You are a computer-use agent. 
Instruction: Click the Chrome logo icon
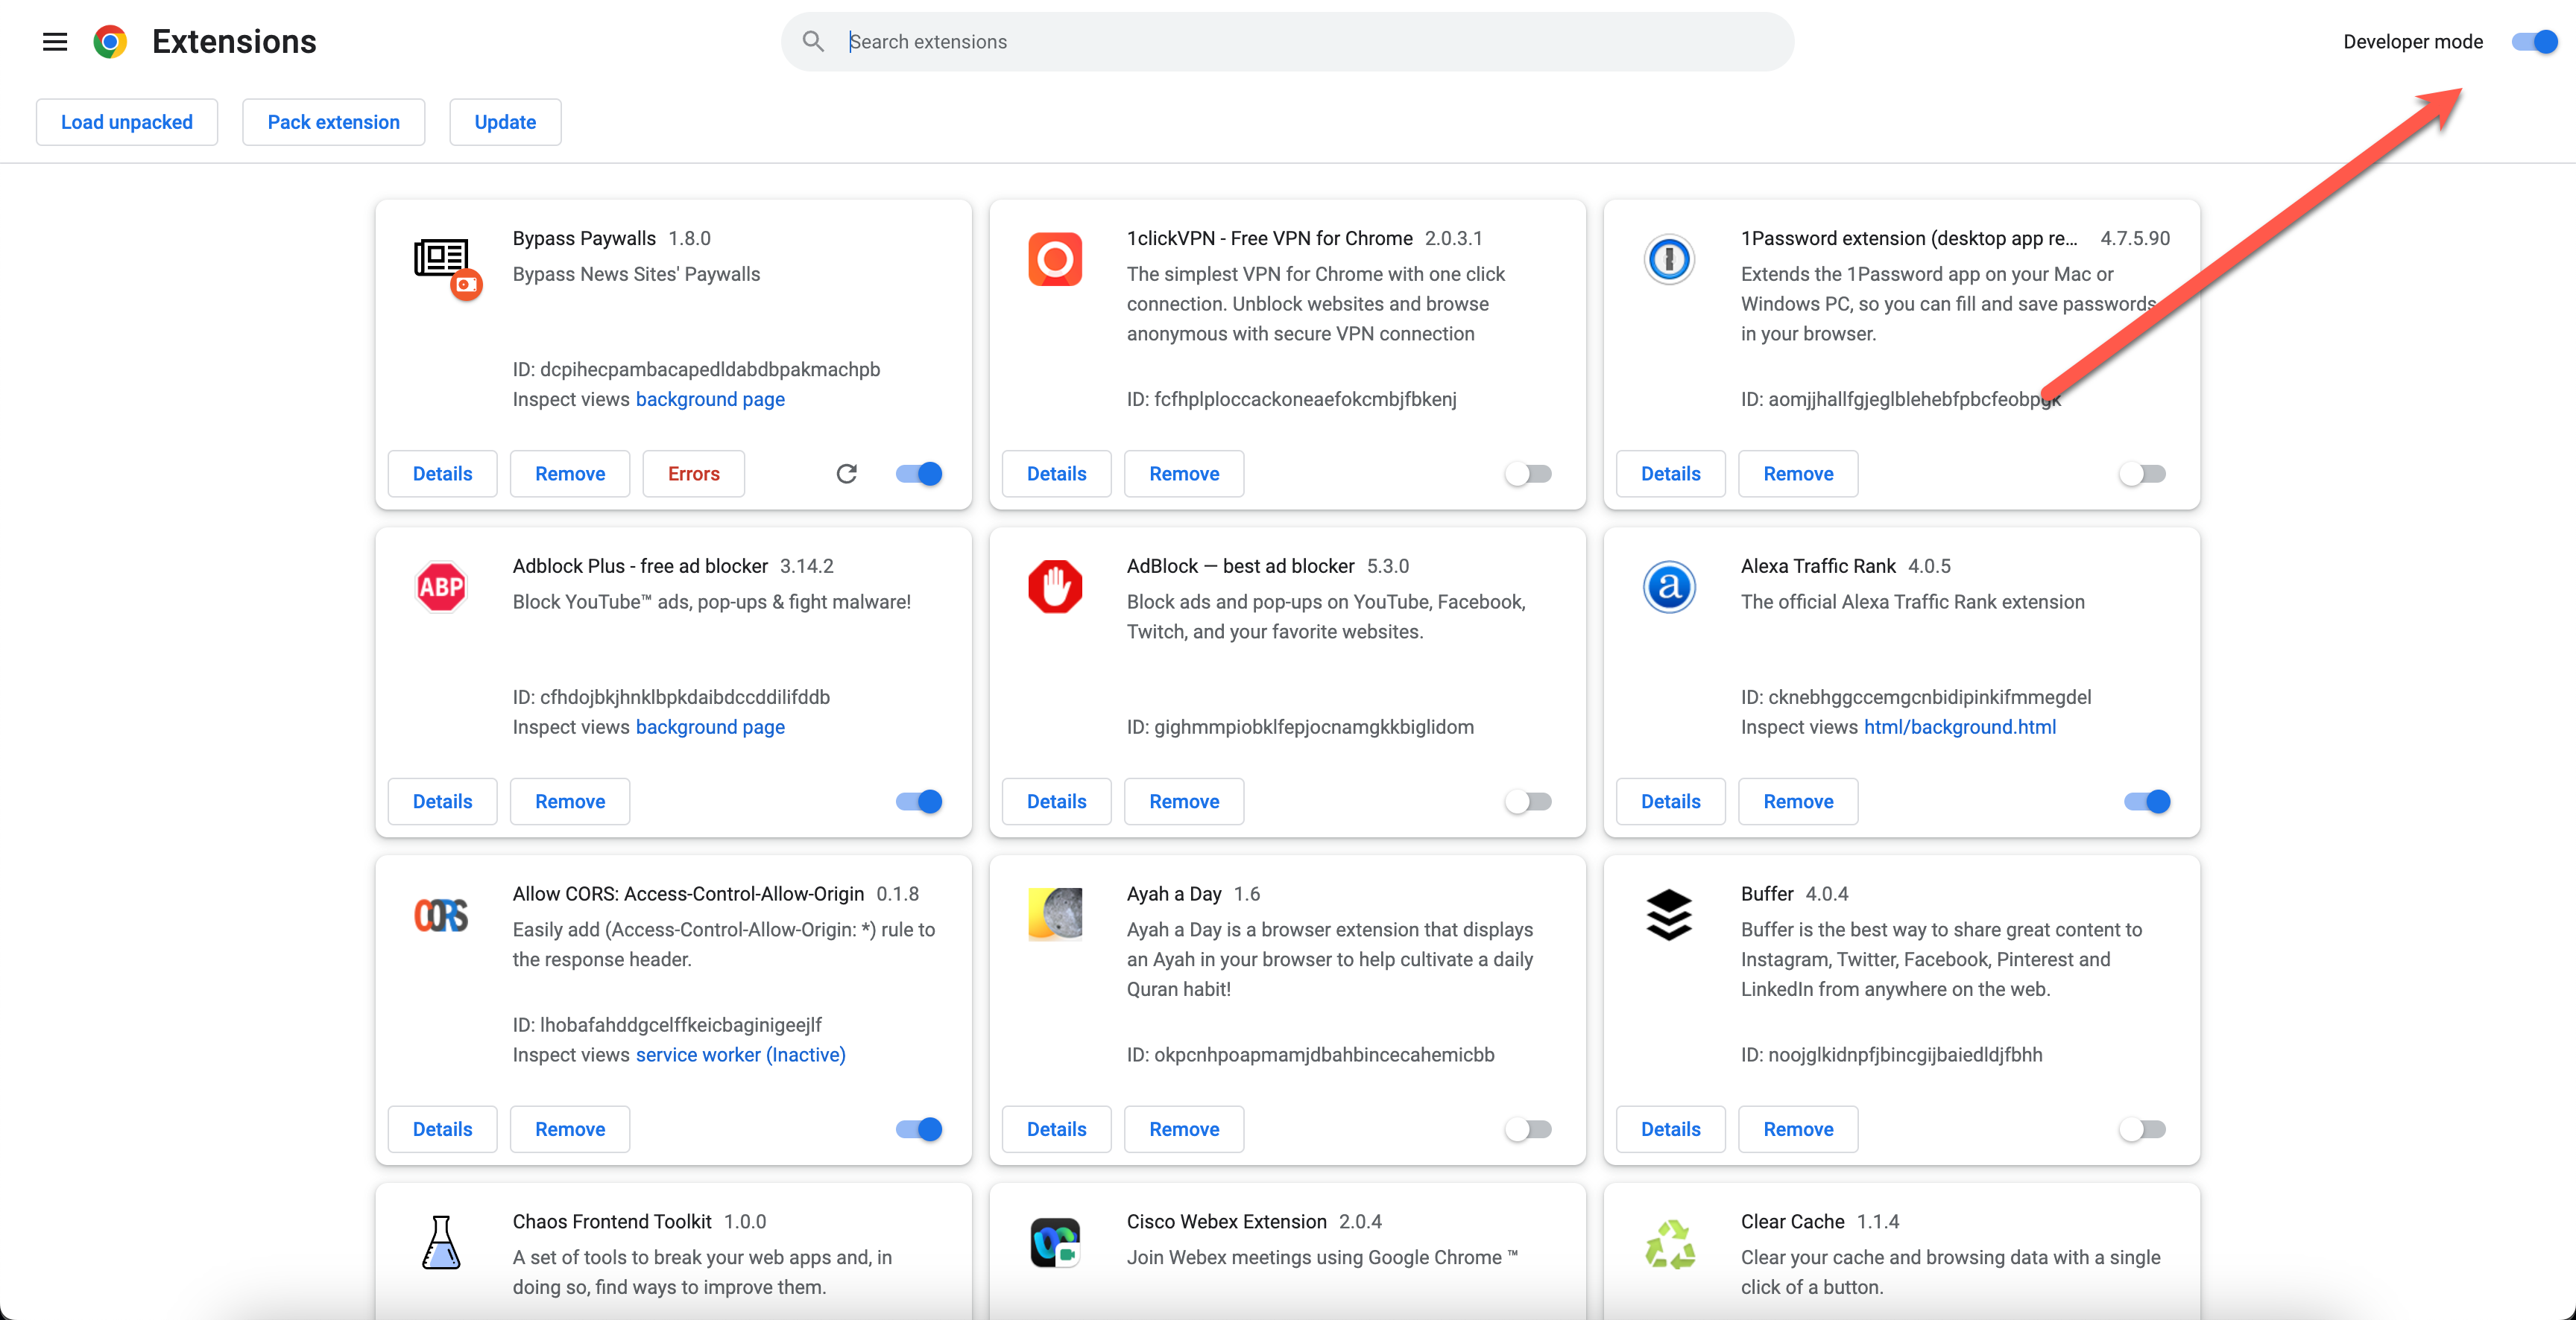[110, 41]
